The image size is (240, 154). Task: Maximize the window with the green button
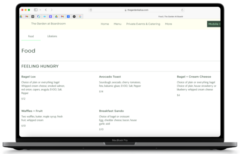tap(29, 10)
